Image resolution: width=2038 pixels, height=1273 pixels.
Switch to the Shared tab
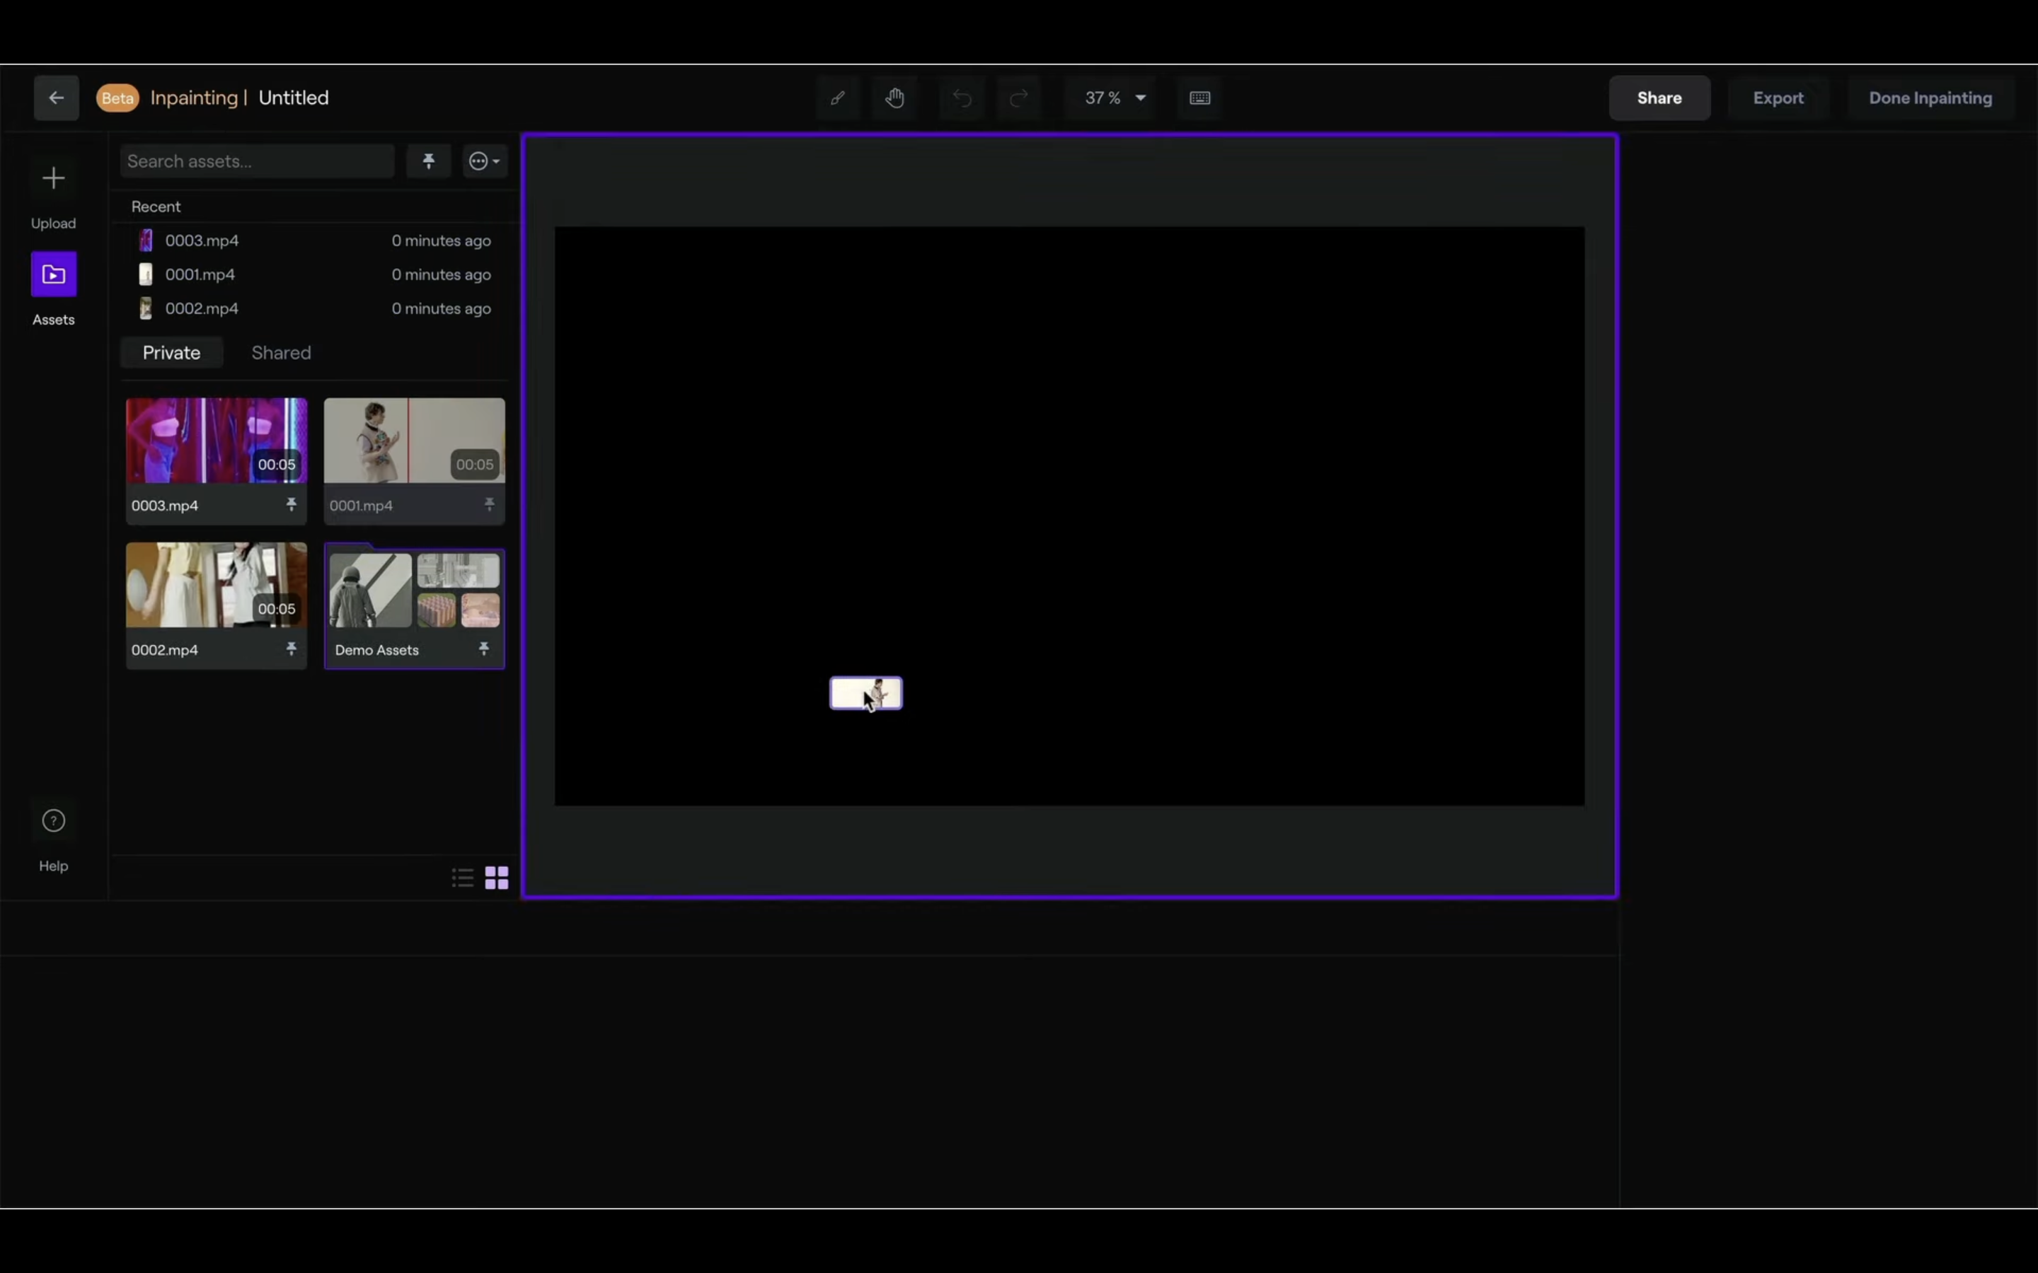coord(281,353)
